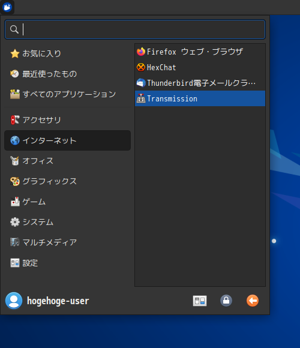
Task: Open マルチメディア multimedia category
Action: tap(67, 242)
